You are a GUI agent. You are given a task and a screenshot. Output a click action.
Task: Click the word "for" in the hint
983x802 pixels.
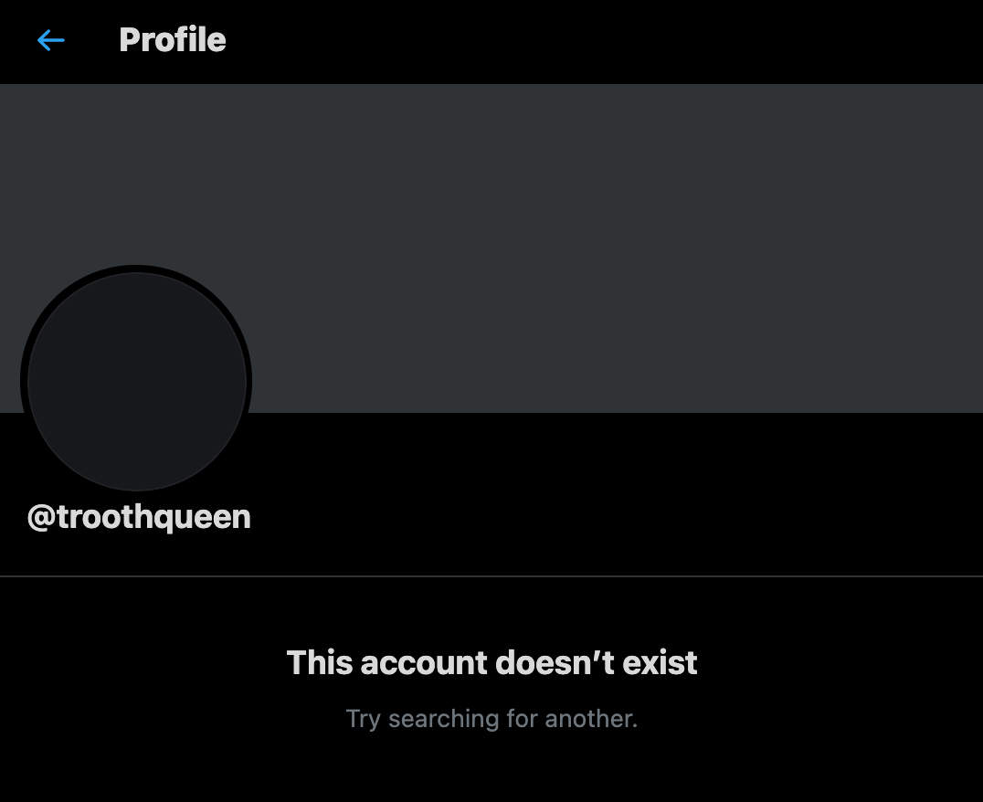point(522,719)
